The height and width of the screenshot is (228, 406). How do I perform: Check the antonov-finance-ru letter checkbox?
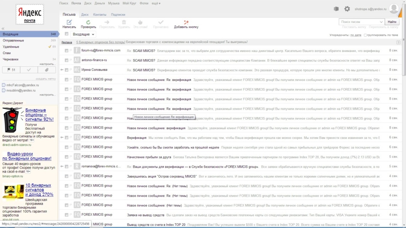click(x=66, y=60)
